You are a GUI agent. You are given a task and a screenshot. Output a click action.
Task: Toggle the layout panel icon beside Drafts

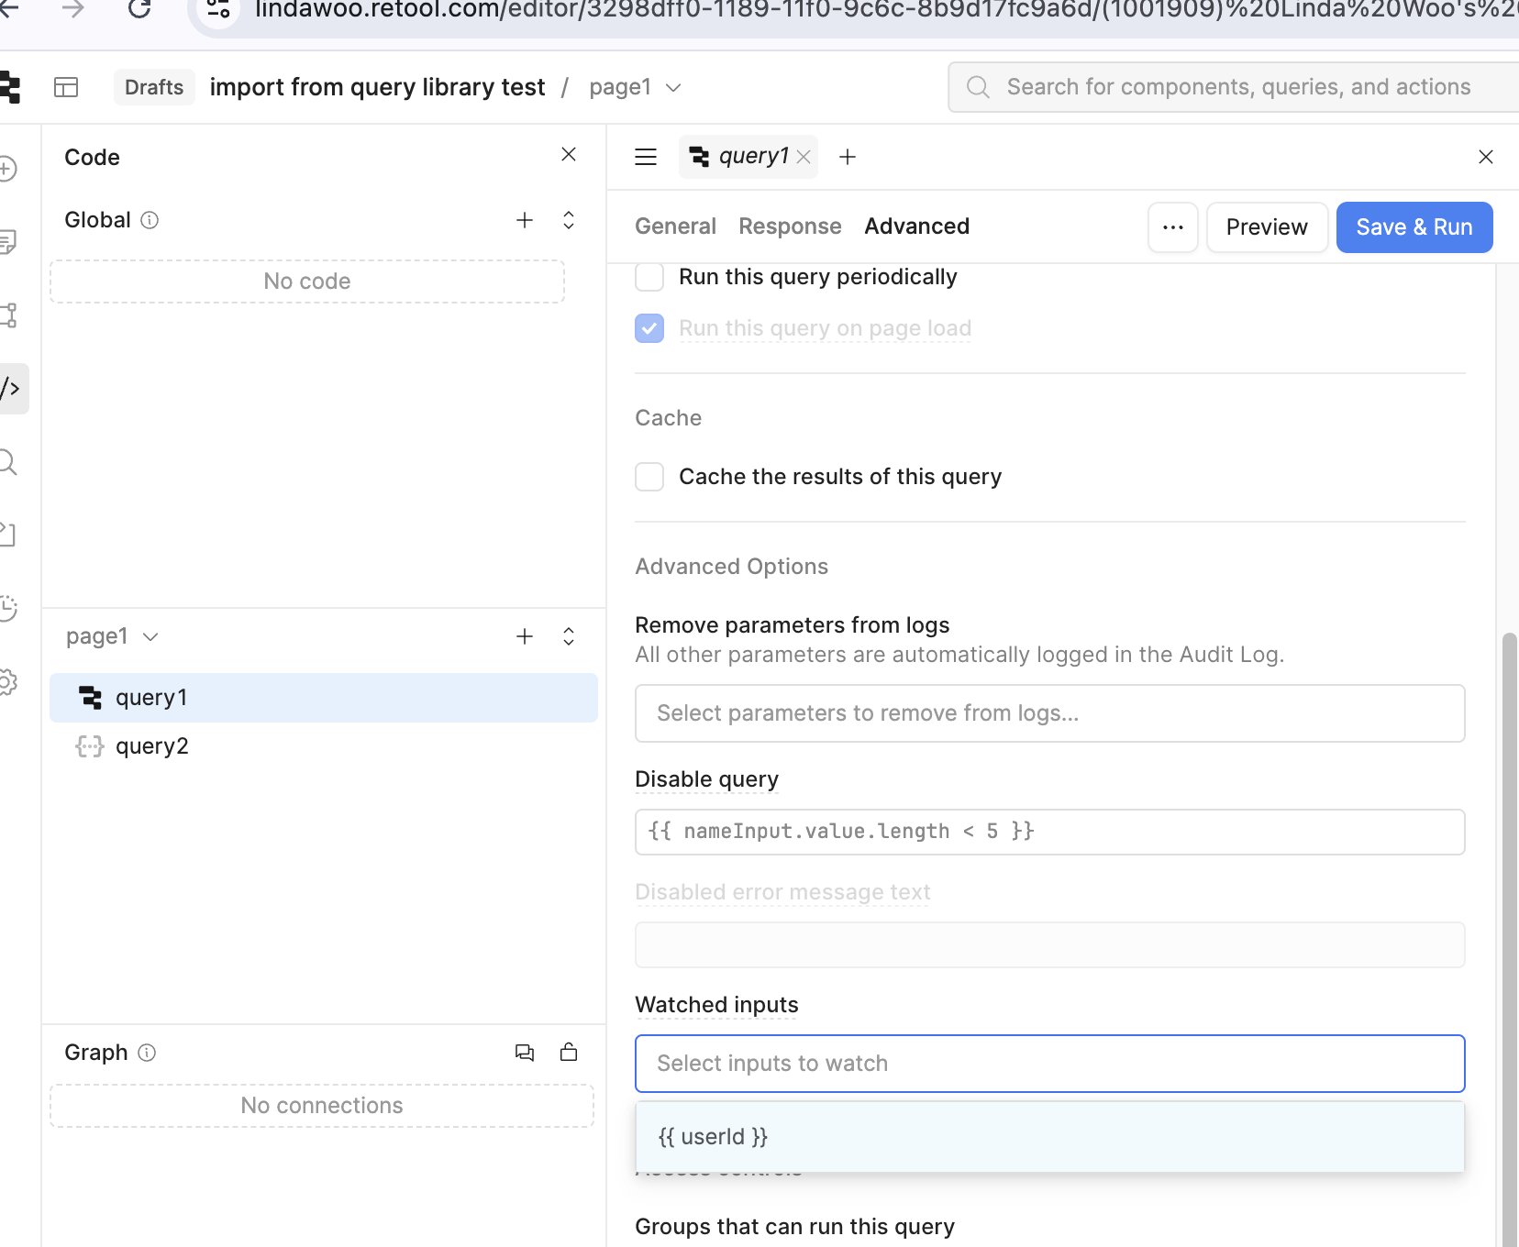tap(66, 87)
